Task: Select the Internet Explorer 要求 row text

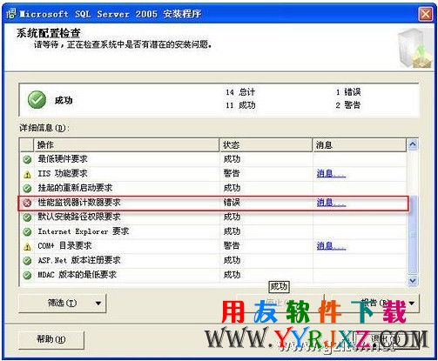Action: coord(84,231)
